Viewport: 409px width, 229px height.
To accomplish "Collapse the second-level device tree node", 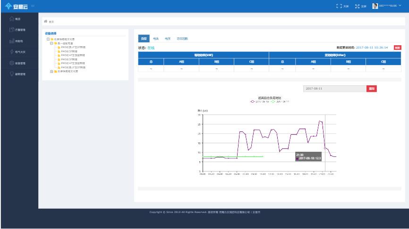I will [51, 43].
